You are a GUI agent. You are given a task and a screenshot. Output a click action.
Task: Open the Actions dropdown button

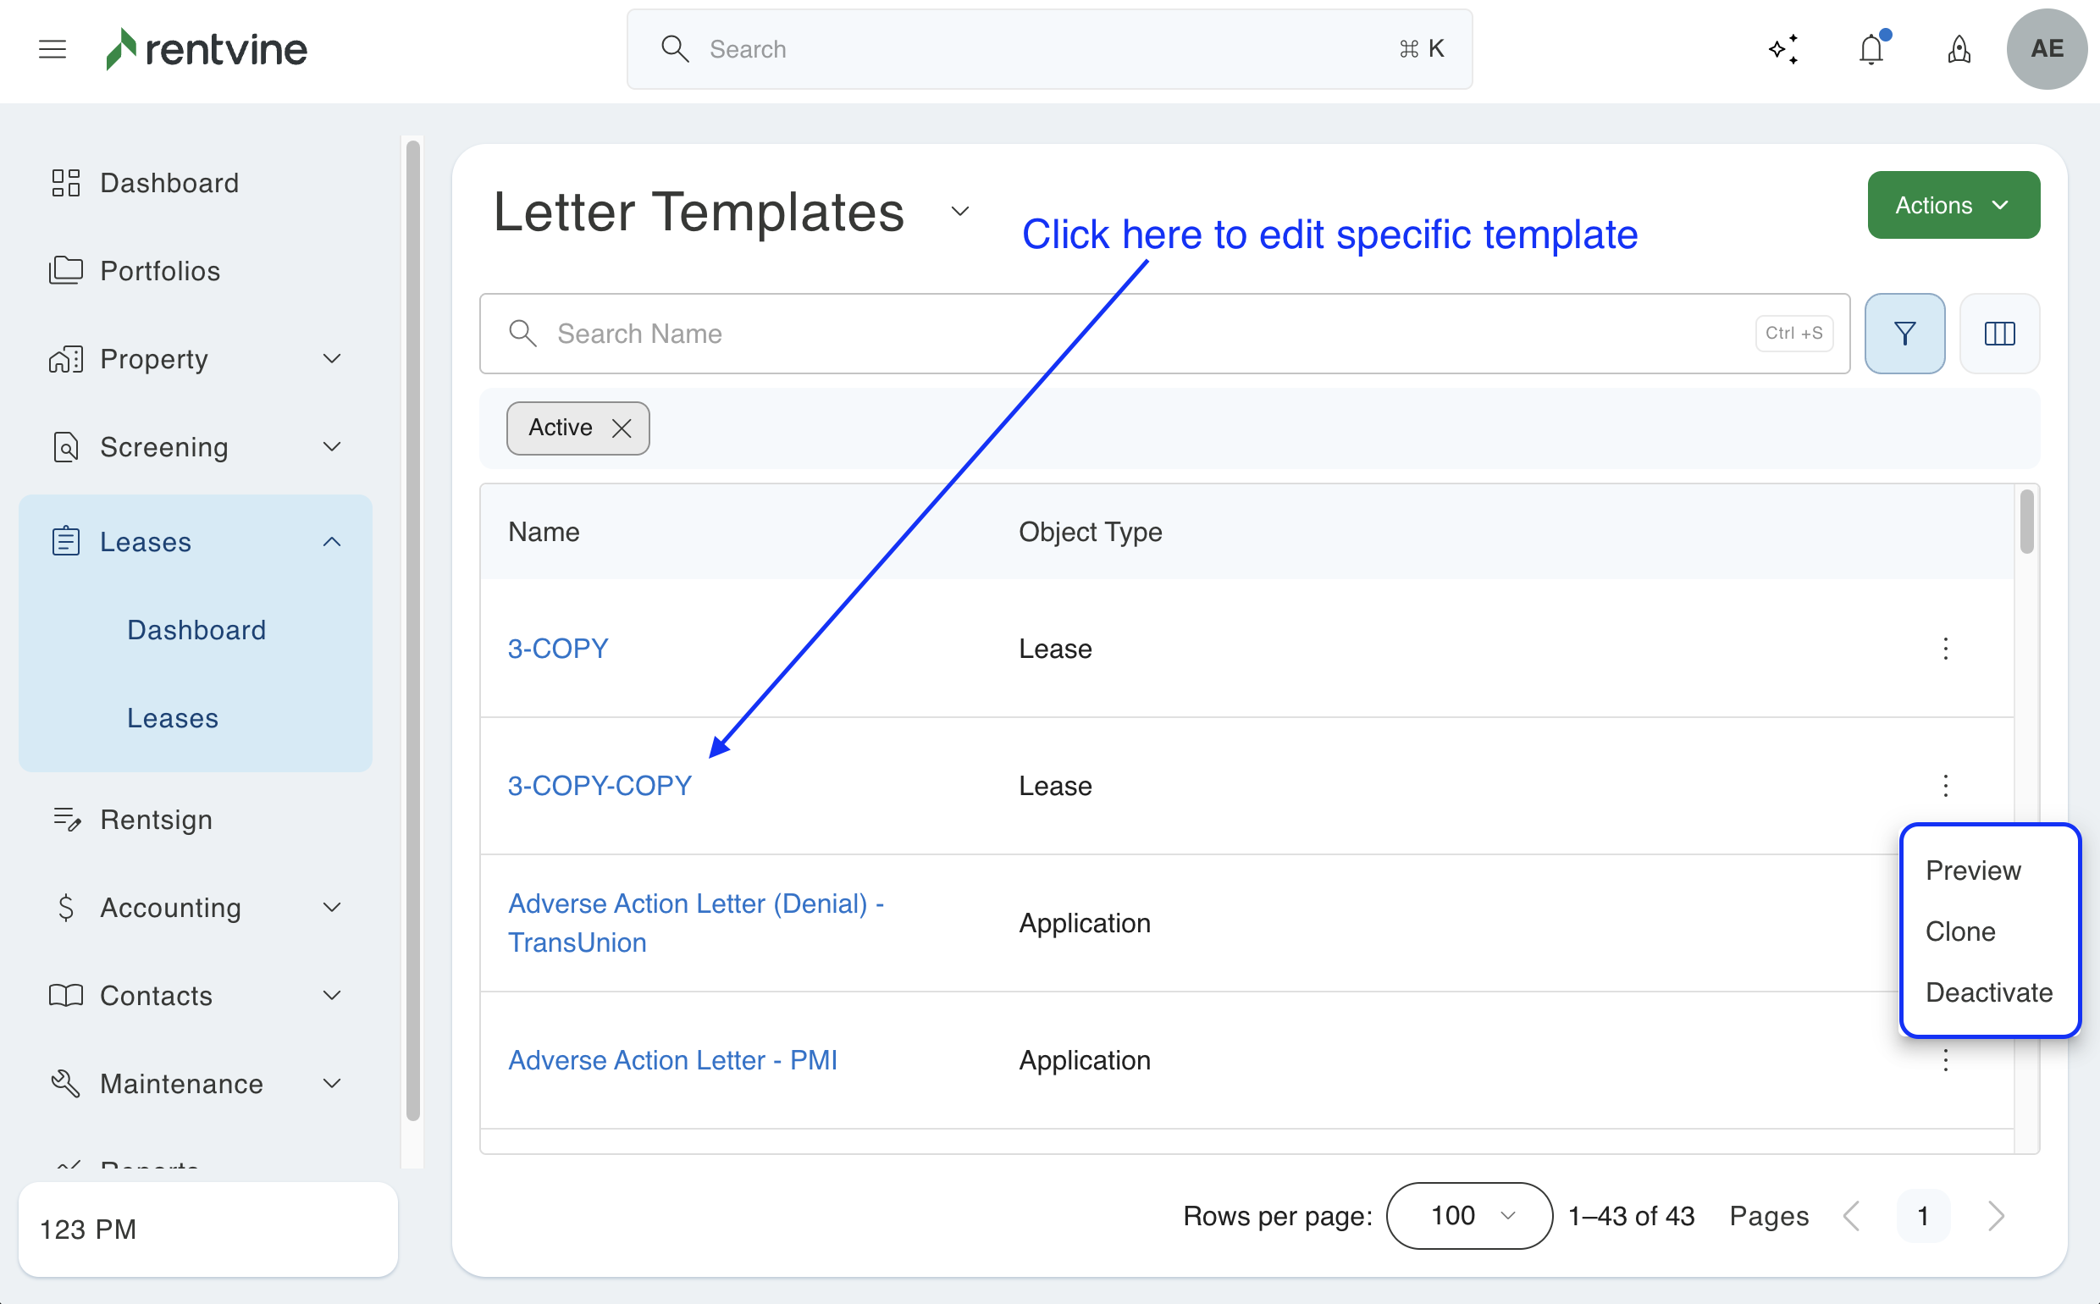point(1953,205)
